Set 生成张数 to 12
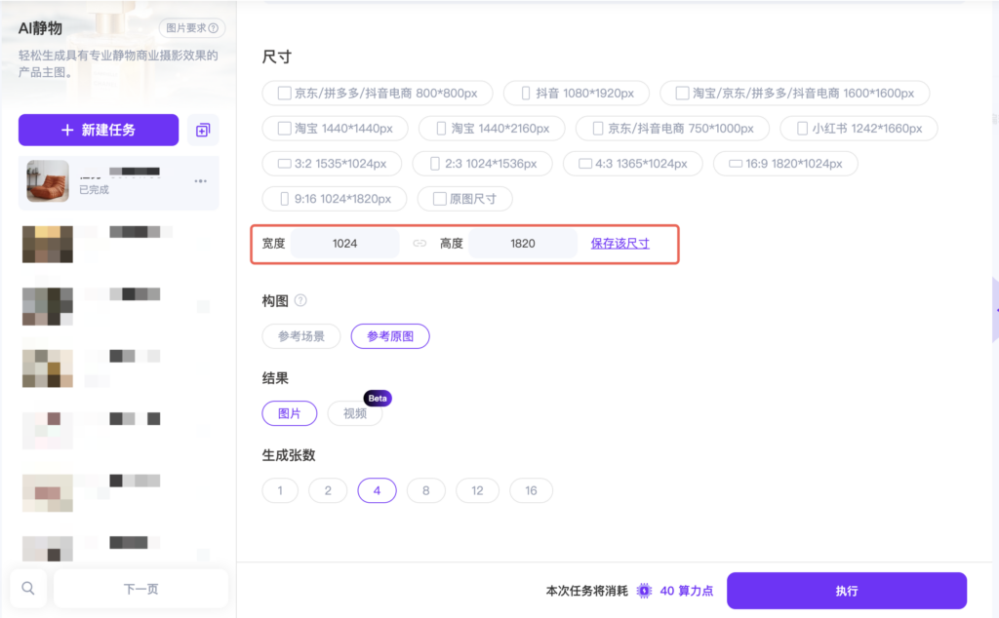The width and height of the screenshot is (999, 618). 477,490
